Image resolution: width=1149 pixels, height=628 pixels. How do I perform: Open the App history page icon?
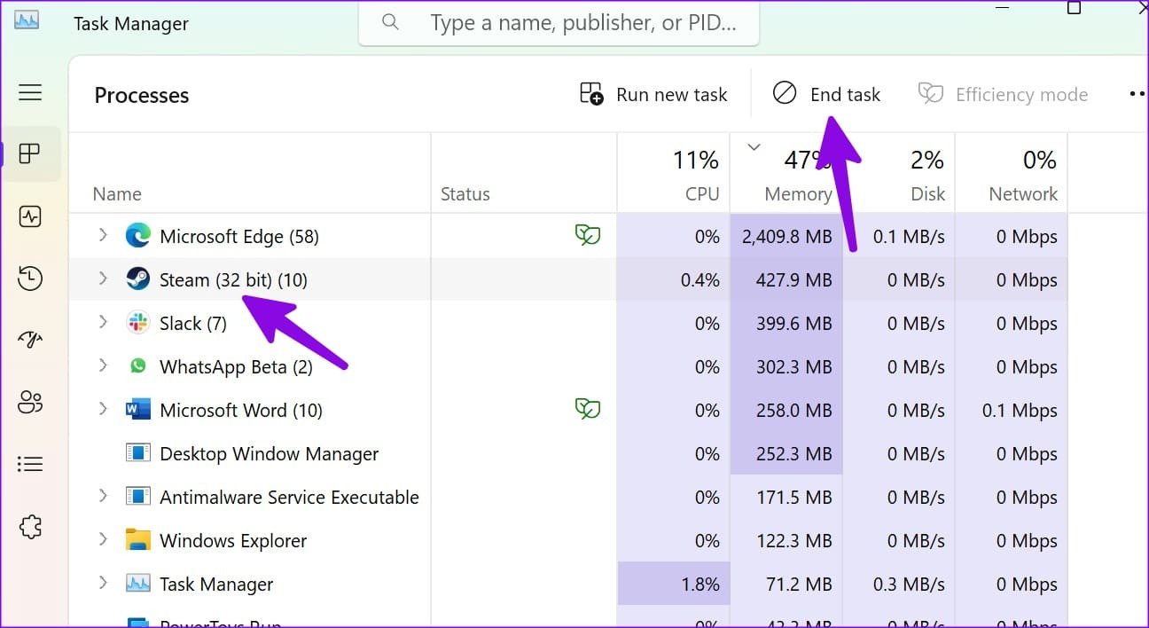[x=30, y=279]
